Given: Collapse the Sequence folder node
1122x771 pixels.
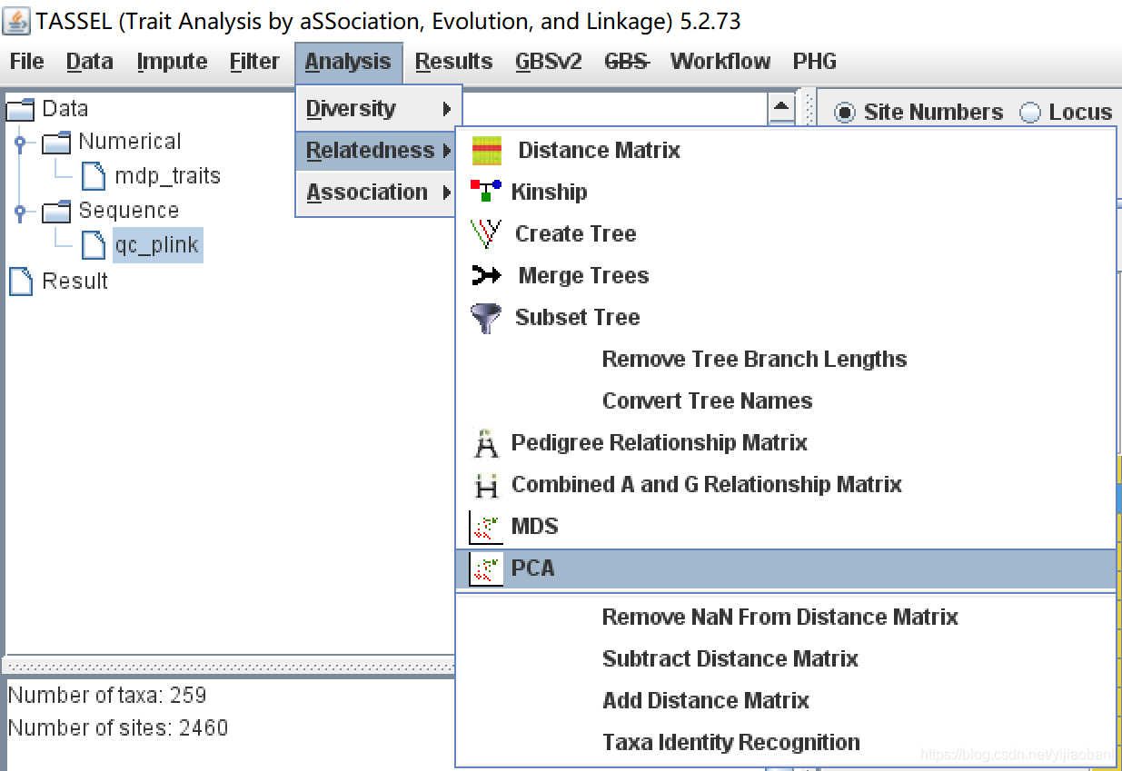Looking at the screenshot, I should point(20,212).
